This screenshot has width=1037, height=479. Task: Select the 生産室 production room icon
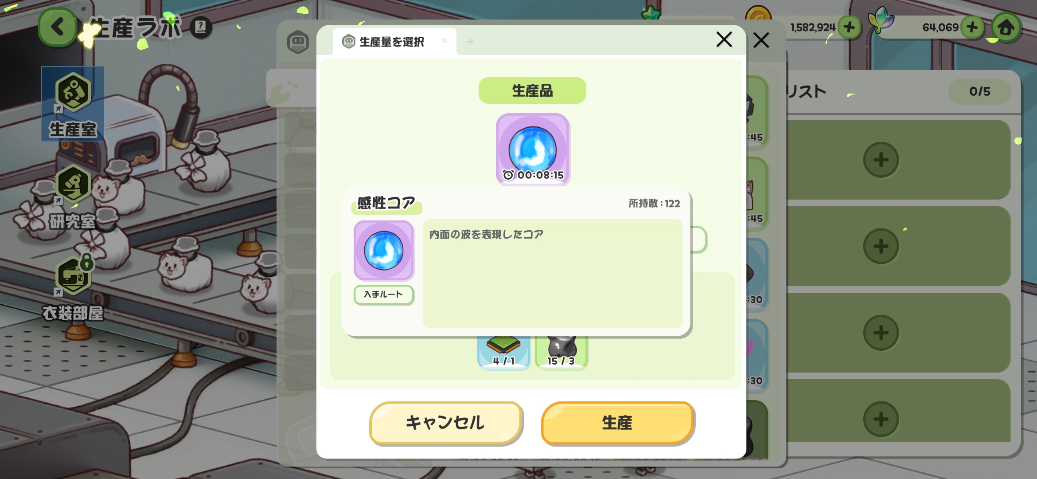(x=73, y=104)
